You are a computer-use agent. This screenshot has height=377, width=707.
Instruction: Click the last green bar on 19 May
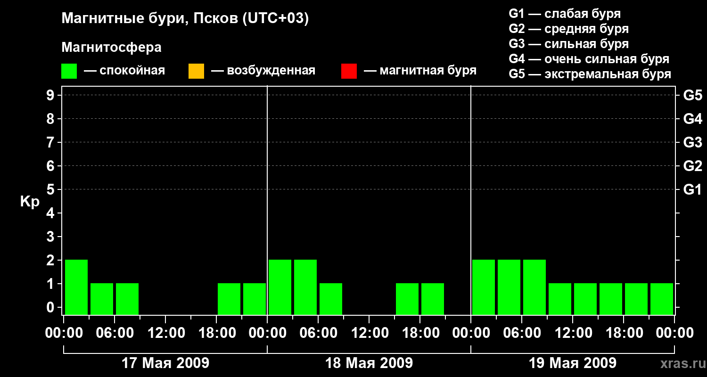[x=662, y=299]
